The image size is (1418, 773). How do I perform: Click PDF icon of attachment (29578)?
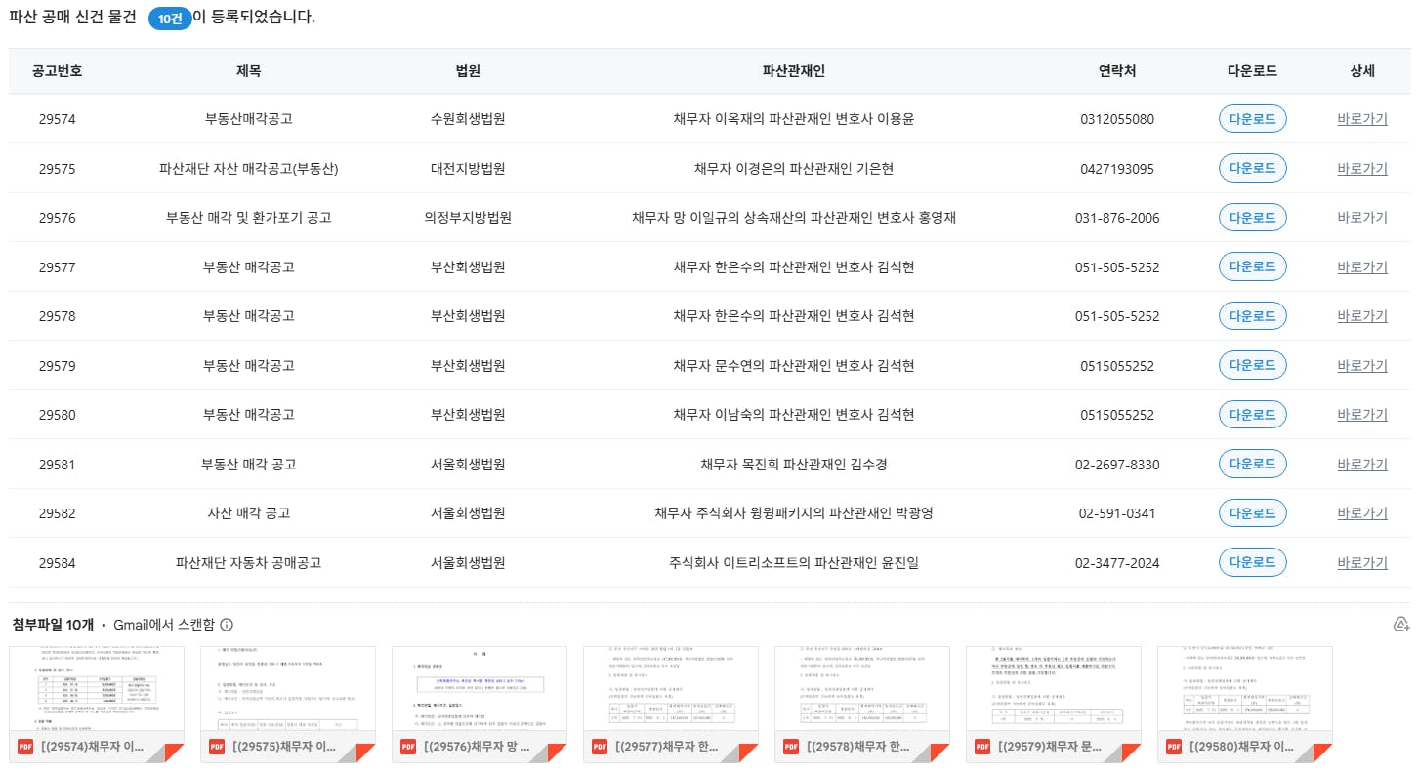click(x=792, y=748)
